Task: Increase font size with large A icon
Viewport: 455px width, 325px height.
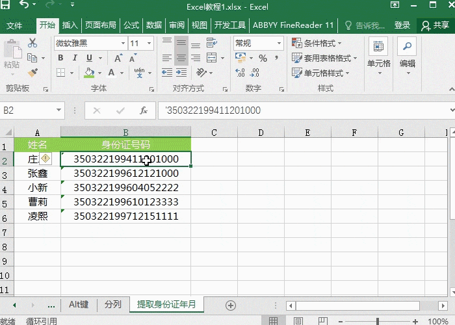Action: pos(118,58)
